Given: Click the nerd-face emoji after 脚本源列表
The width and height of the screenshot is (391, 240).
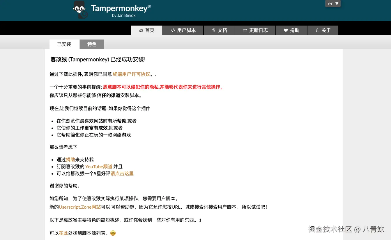Looking at the screenshot, I should (113, 233).
